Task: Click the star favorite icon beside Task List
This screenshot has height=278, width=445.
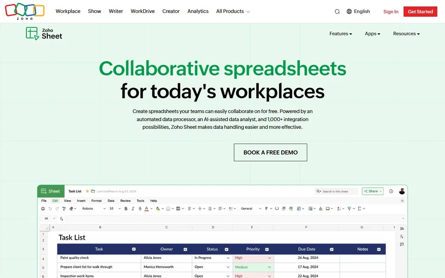Action: tap(88, 191)
